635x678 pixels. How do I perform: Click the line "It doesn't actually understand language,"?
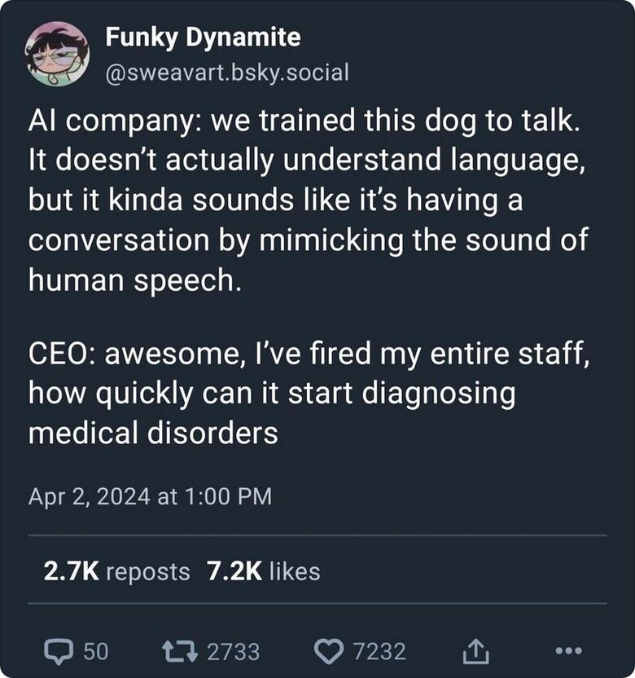point(306,162)
